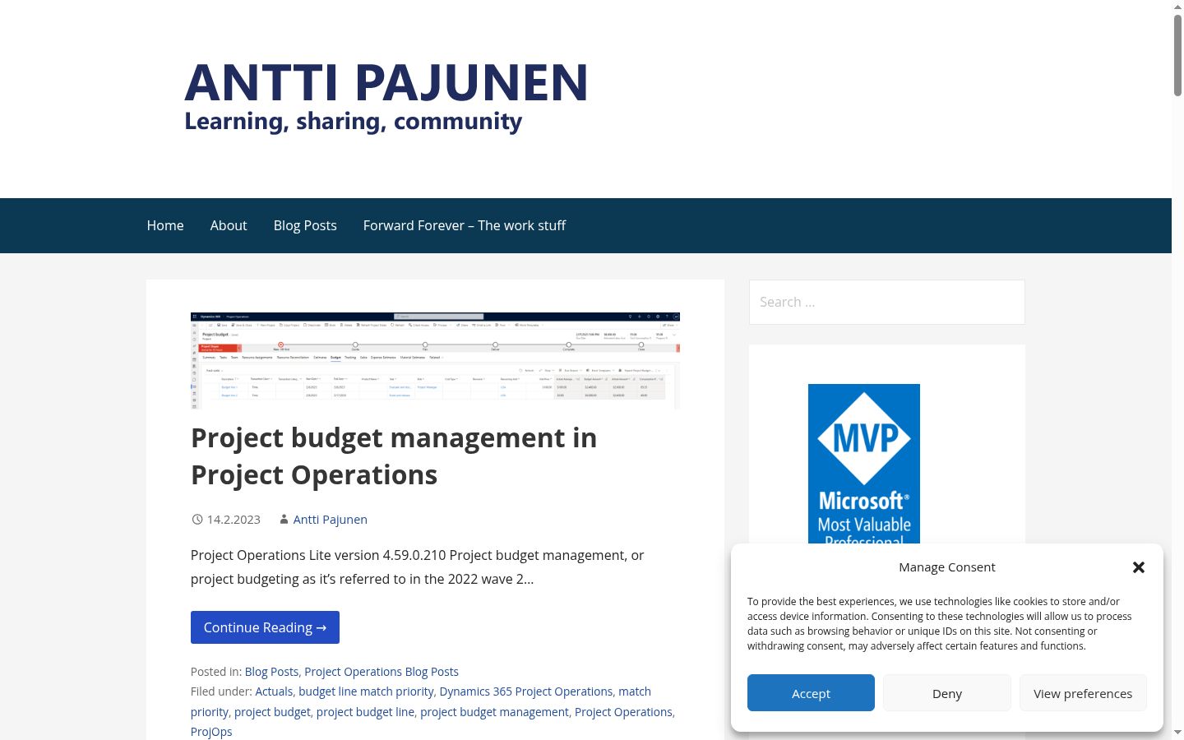Open View preferences for cookies
The height and width of the screenshot is (740, 1184).
[x=1083, y=693]
